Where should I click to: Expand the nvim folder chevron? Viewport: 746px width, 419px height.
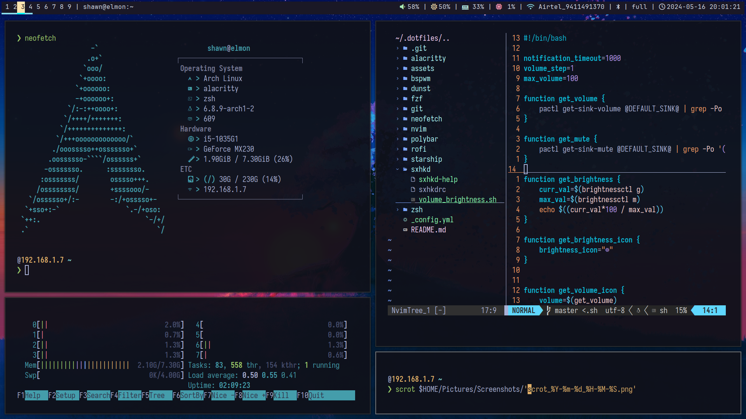tap(397, 129)
